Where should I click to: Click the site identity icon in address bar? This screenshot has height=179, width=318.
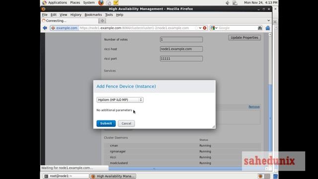53,28
